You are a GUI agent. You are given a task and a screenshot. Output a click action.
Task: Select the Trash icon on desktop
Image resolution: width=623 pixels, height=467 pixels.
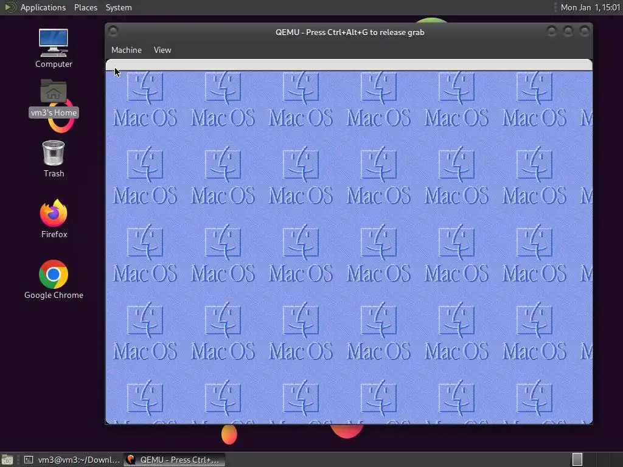coord(54,153)
